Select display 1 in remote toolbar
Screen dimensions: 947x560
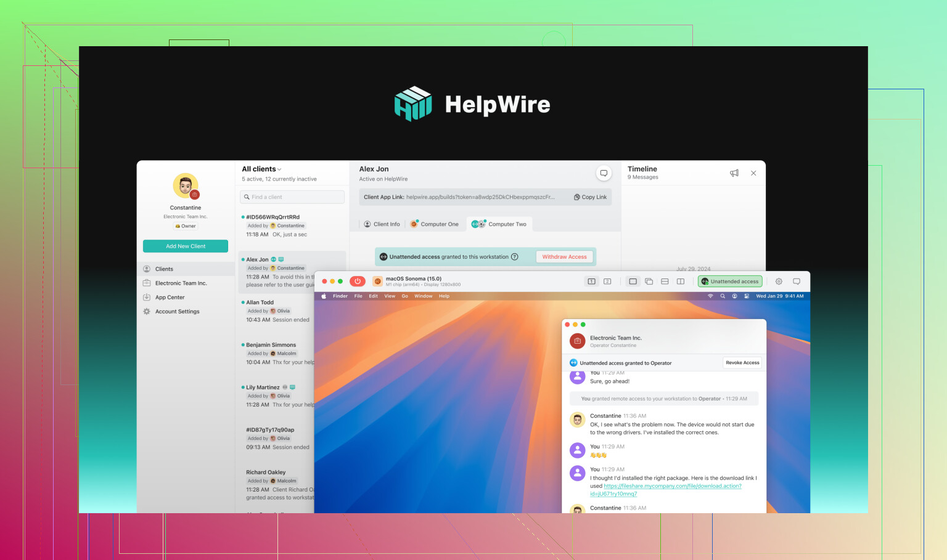pos(591,282)
